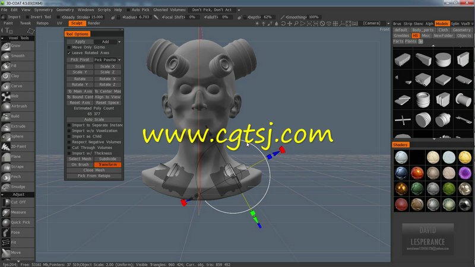Select the Pose tool
Viewport: 475px width, 267px height.
18,233
